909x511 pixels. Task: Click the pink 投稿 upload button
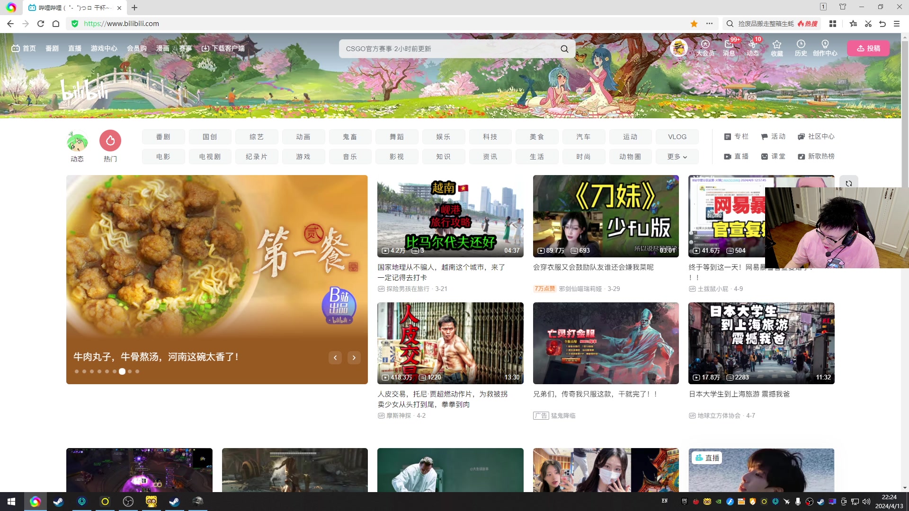868,48
